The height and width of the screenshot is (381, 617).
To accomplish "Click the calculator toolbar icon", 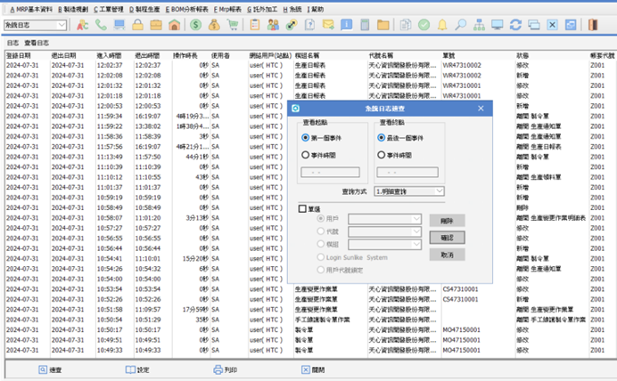I will click(365, 25).
